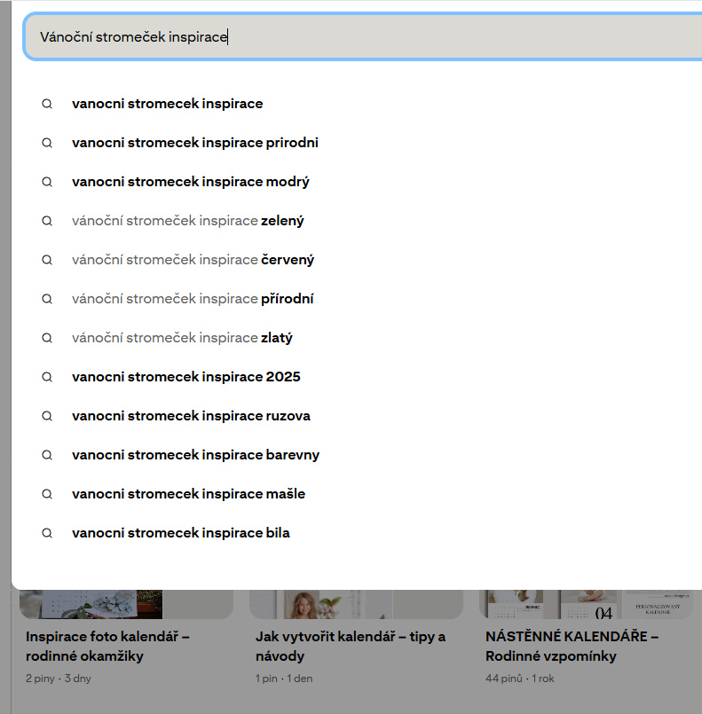The image size is (702, 714).
Task: Click the calendar thumbnail showing number 04
Action: 603,605
